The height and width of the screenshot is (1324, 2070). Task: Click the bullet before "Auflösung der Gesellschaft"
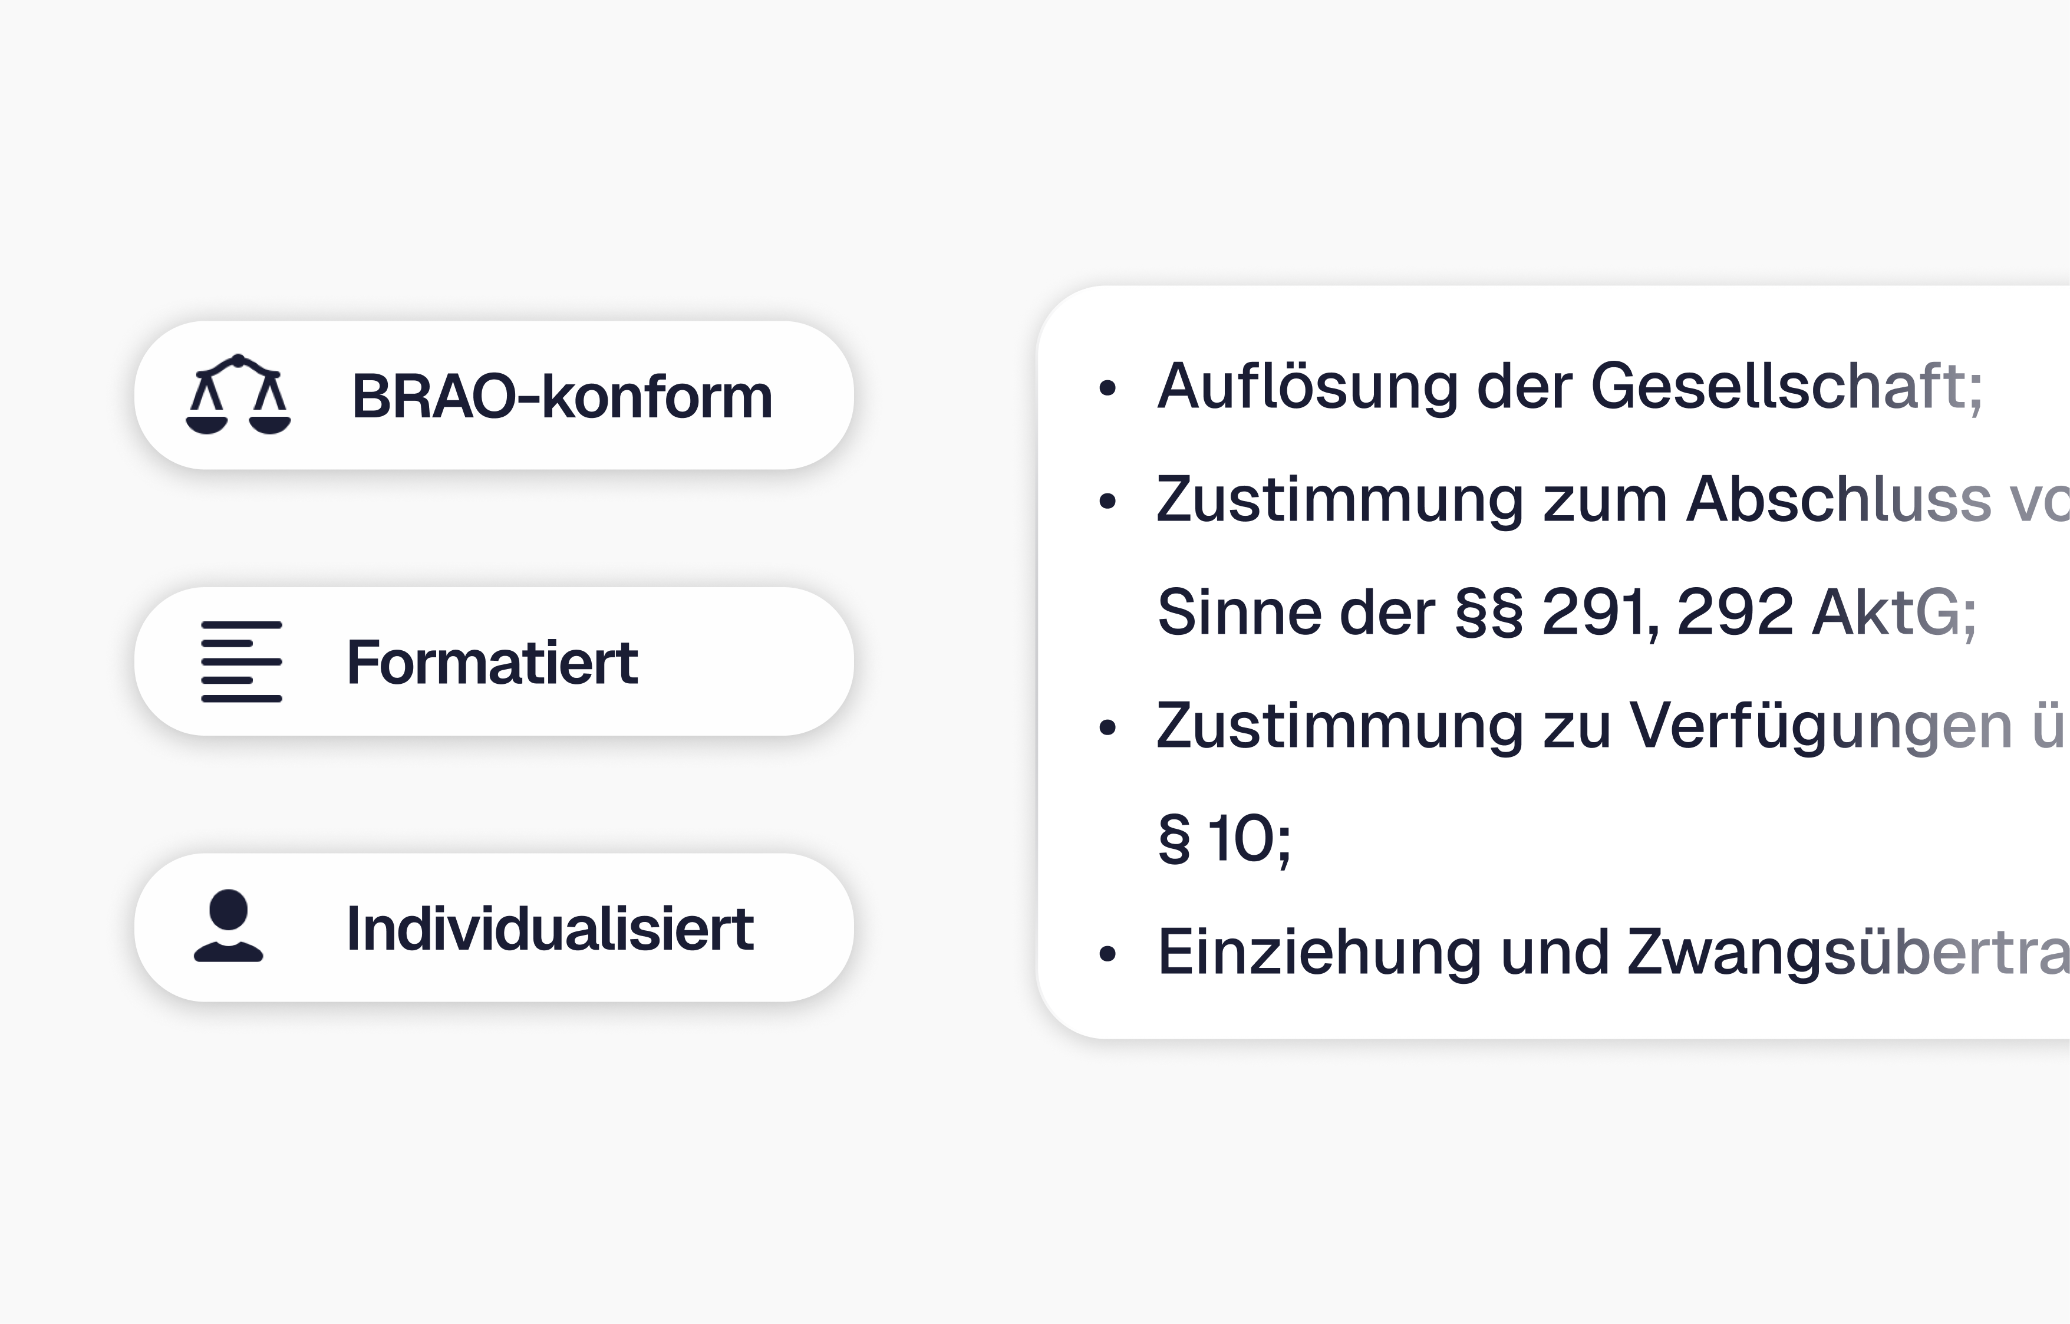click(1107, 388)
